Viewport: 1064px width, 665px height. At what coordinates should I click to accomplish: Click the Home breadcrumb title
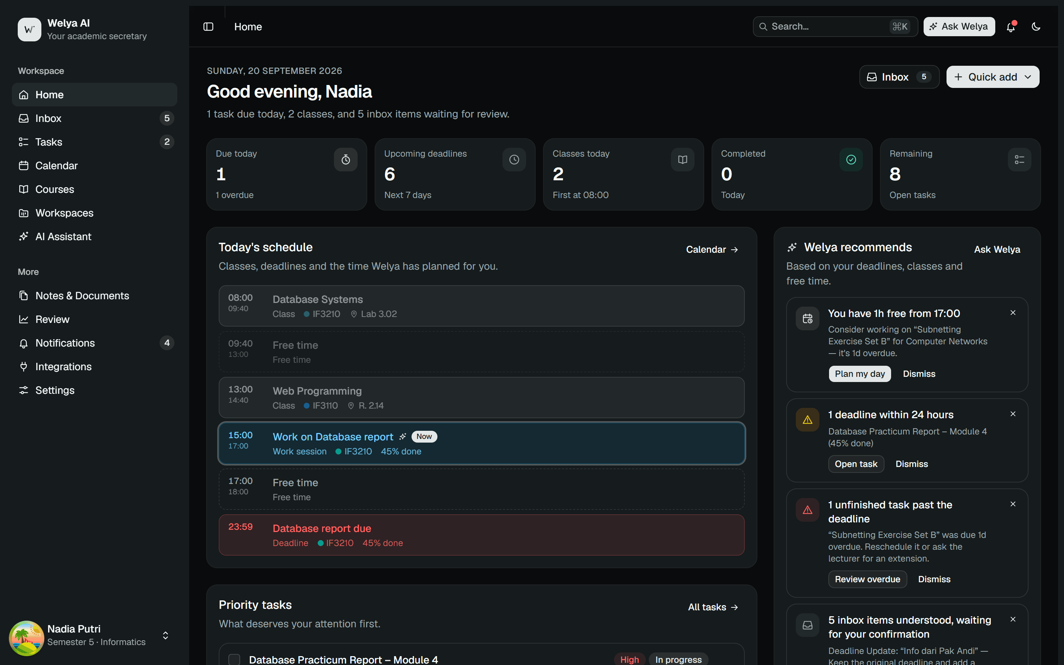[x=248, y=27]
